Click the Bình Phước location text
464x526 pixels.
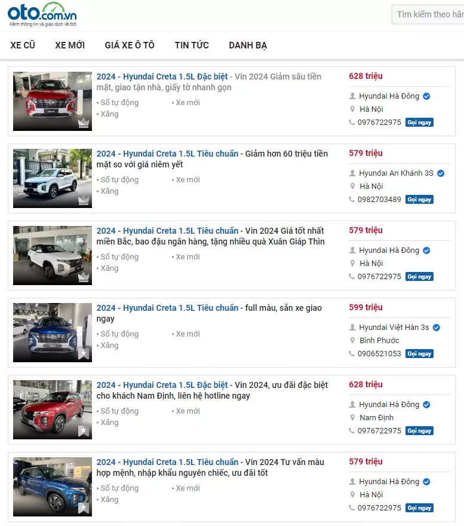coord(379,341)
